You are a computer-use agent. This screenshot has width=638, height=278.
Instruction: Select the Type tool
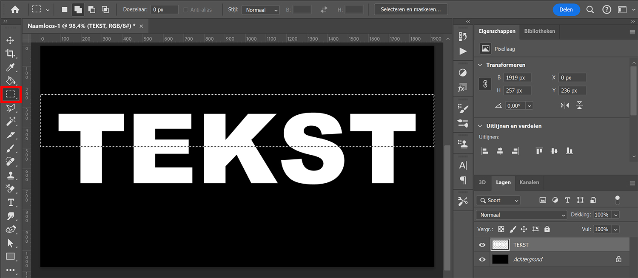point(10,202)
